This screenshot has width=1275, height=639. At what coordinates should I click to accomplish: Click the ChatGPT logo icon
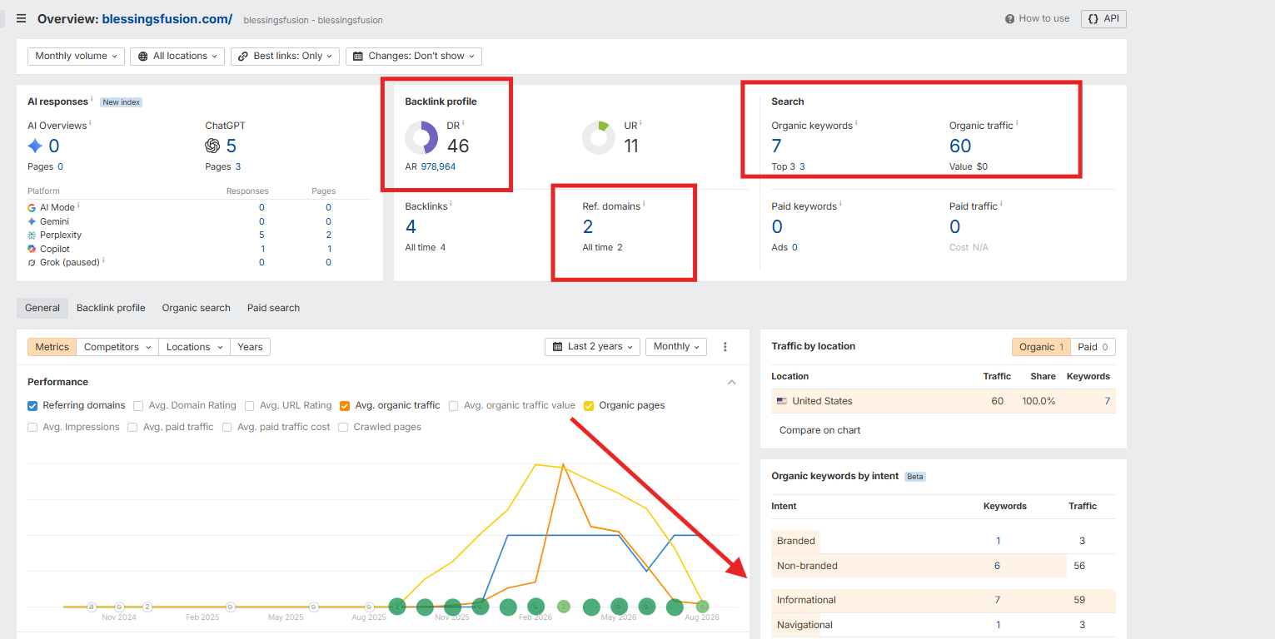(x=212, y=146)
